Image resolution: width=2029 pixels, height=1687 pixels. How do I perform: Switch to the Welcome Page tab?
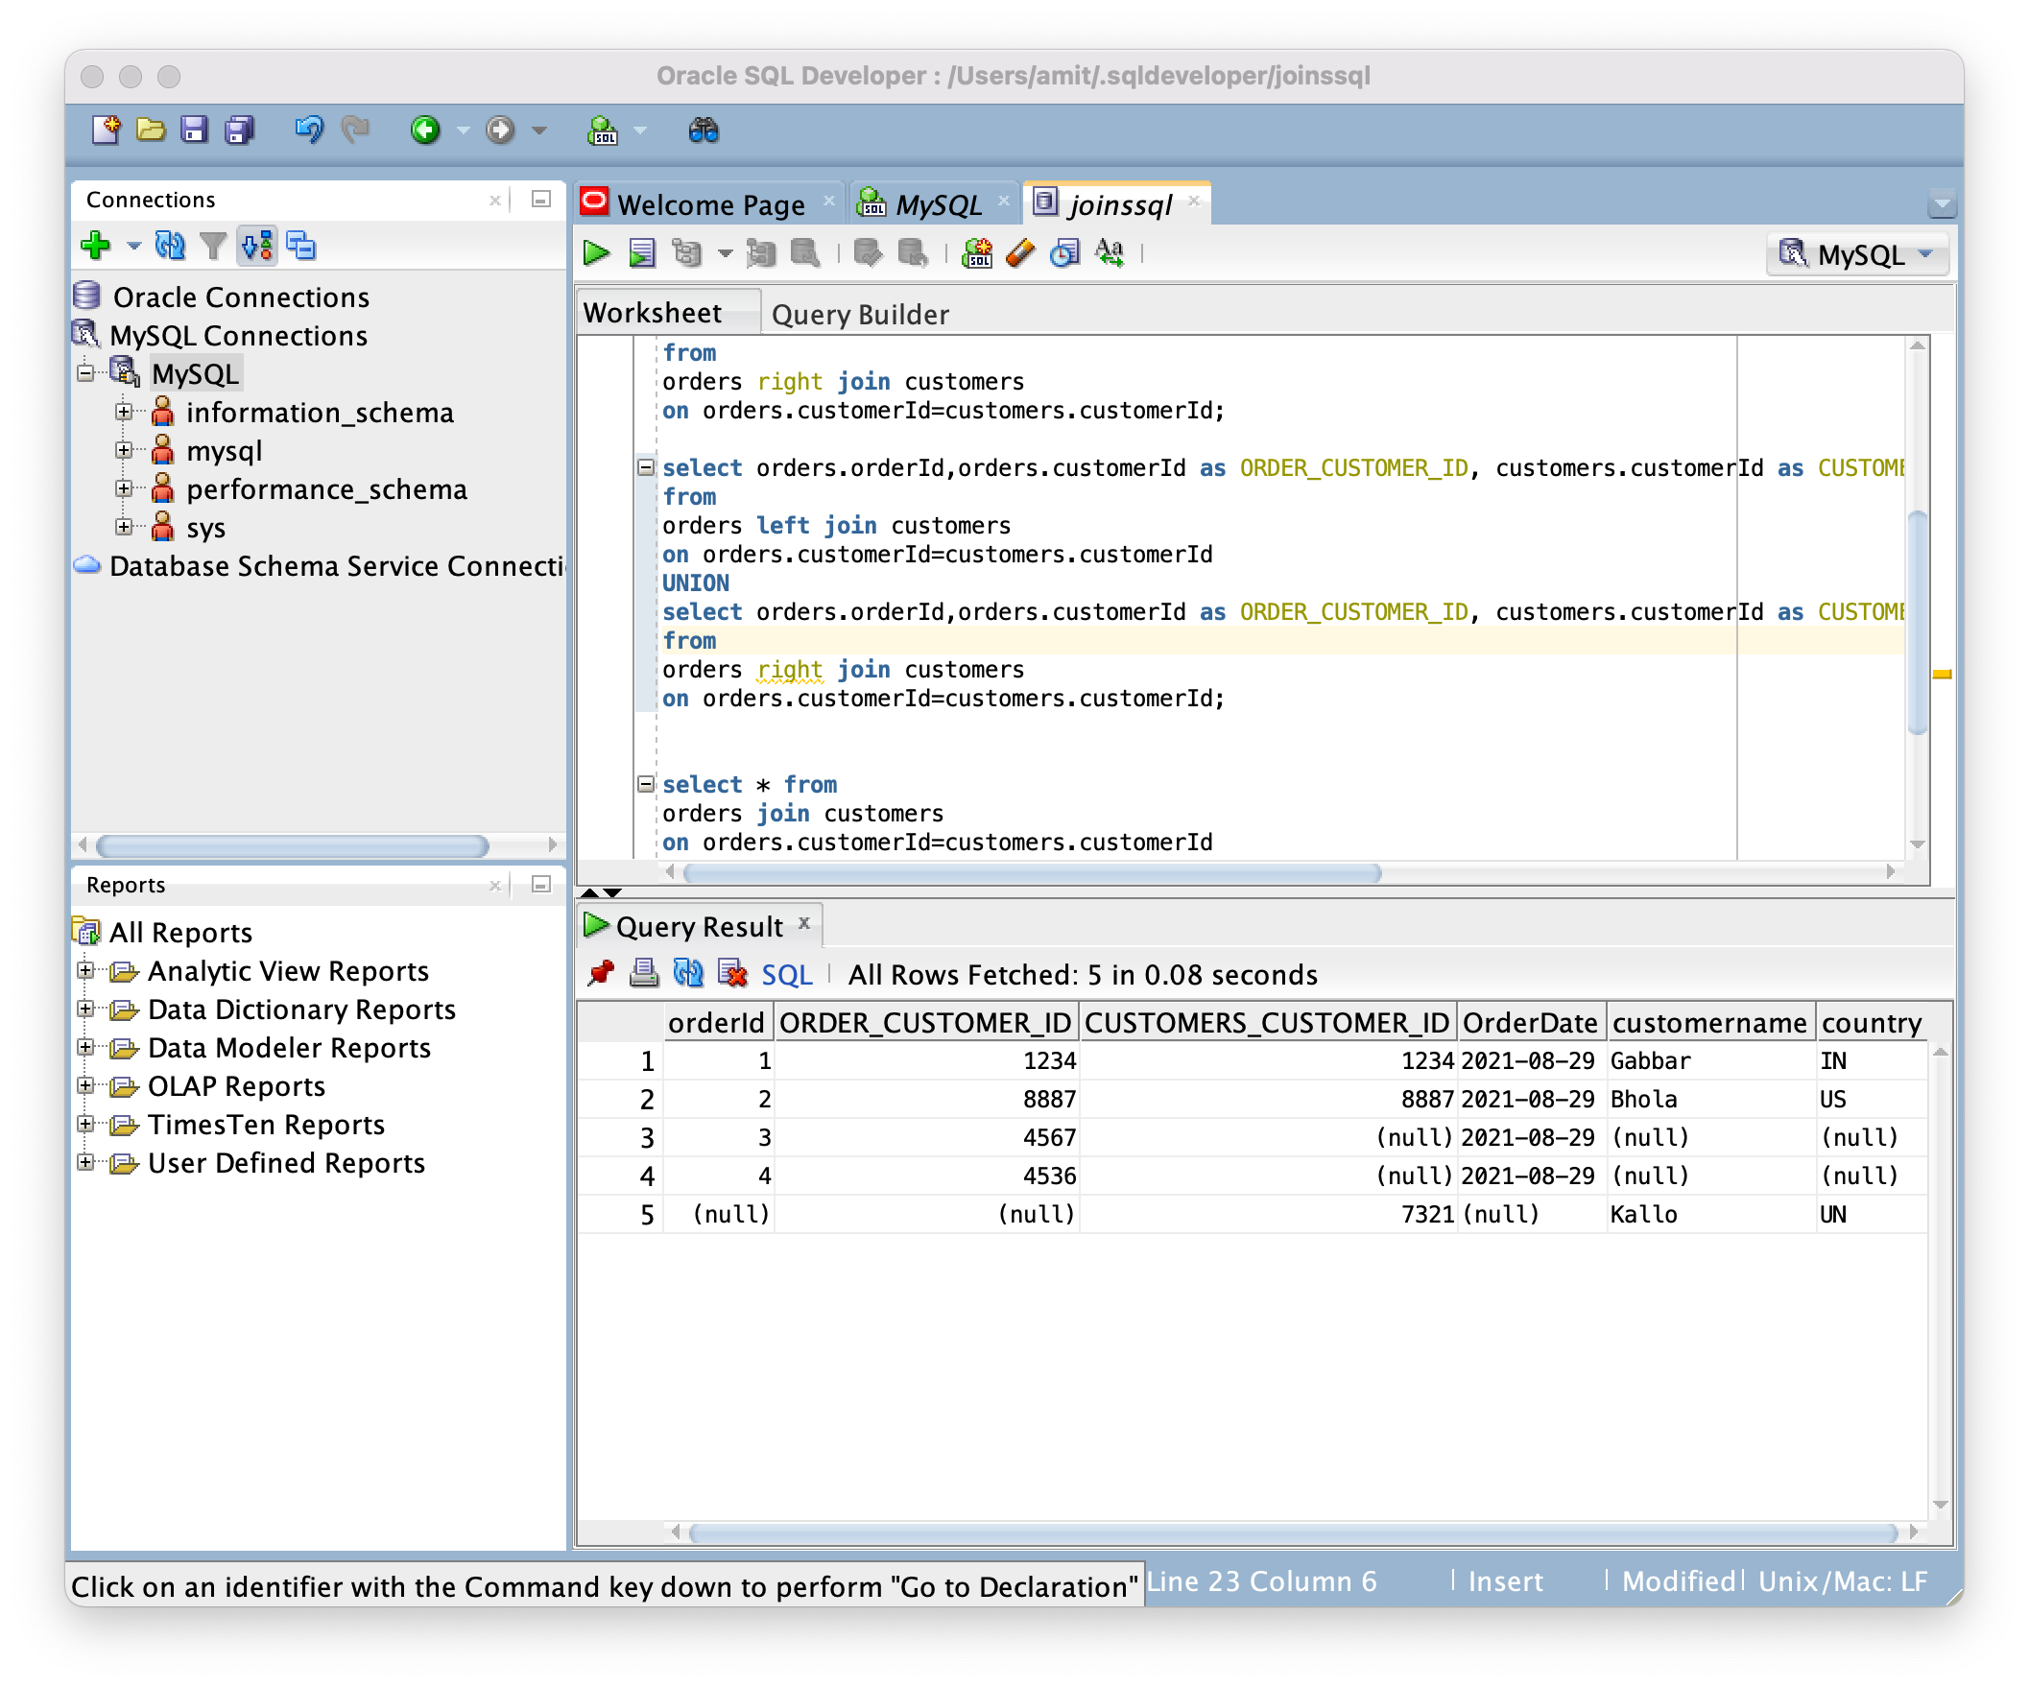pos(710,204)
